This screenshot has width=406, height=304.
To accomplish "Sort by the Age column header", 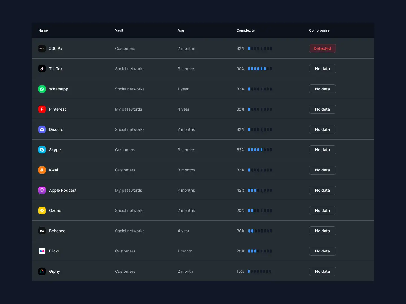I will [x=181, y=30].
